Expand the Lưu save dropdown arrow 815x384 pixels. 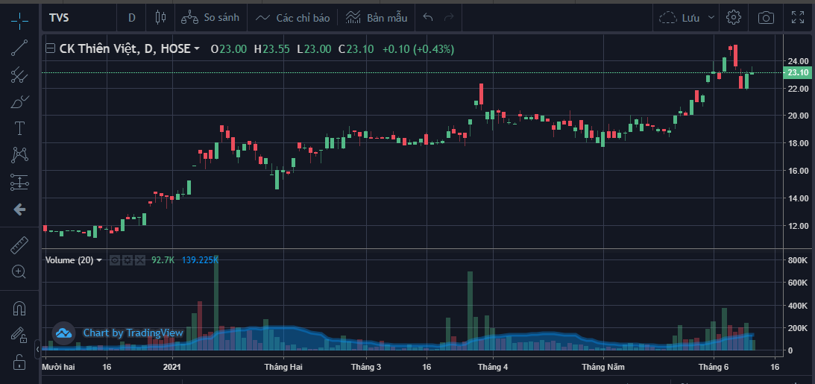pos(711,17)
